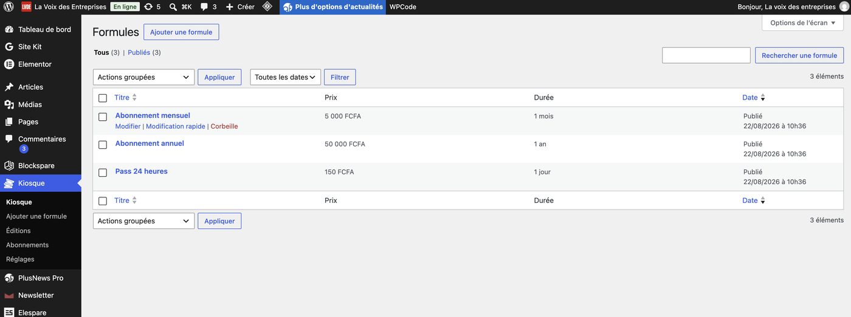Click the 1 jour duration cell
851x317 pixels.
pos(542,172)
